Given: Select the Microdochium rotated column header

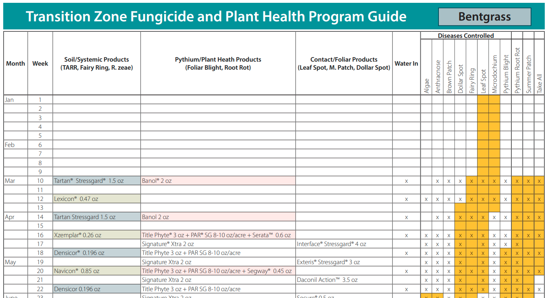Looking at the screenshot, I should (x=494, y=74).
